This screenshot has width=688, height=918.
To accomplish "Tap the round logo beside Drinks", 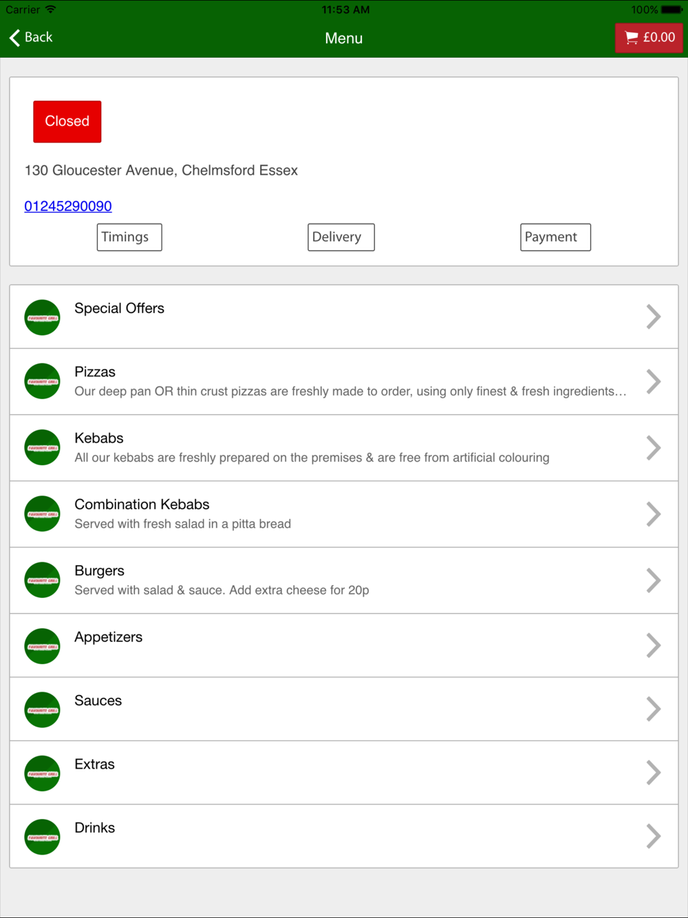I will tap(42, 837).
